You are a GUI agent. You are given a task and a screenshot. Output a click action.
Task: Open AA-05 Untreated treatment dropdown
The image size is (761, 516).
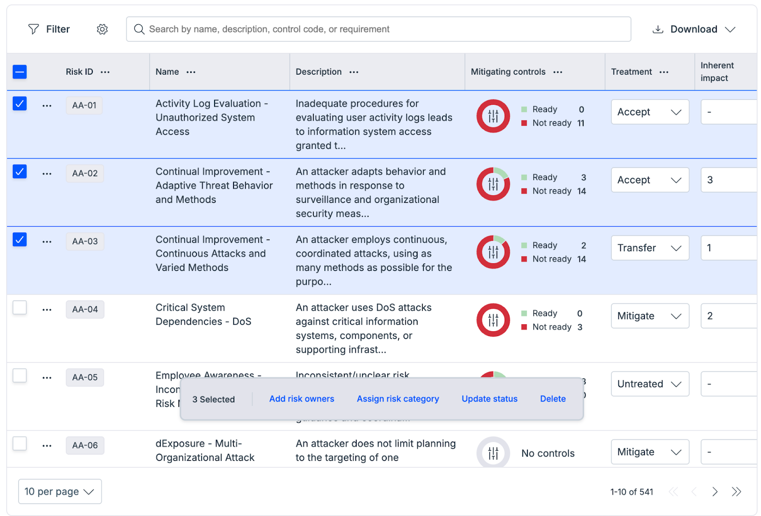tap(650, 384)
